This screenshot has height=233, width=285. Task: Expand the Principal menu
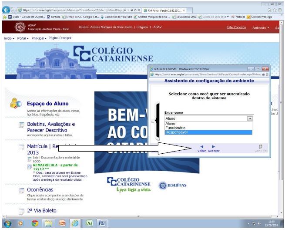39,38
